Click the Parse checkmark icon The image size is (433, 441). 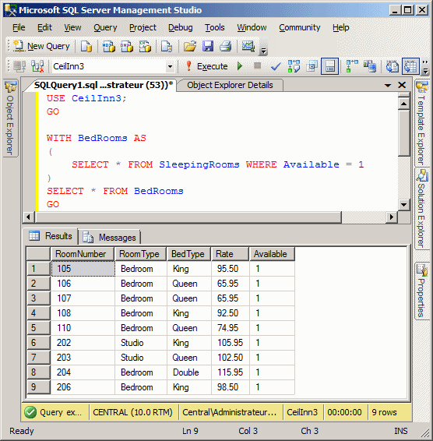point(276,67)
